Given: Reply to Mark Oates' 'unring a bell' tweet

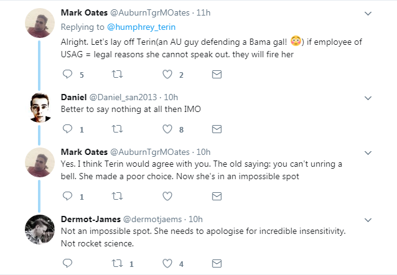Looking at the screenshot, I should (68, 196).
